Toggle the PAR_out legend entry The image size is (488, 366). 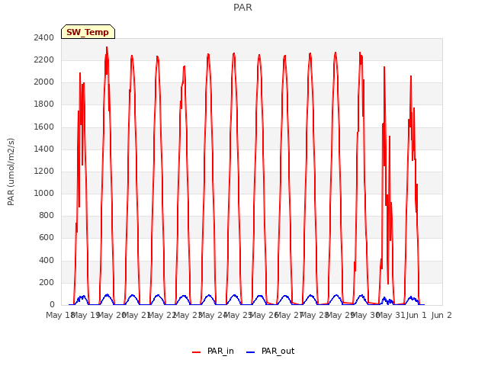[270, 352]
